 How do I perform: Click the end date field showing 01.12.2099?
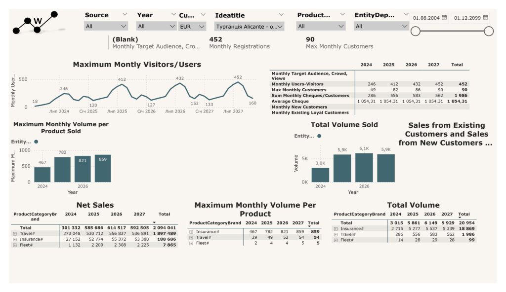466,18
